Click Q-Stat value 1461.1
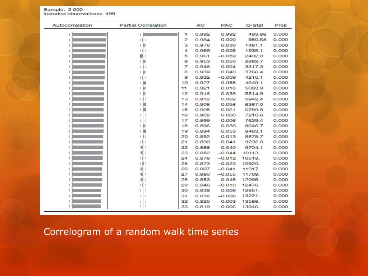 254,45
